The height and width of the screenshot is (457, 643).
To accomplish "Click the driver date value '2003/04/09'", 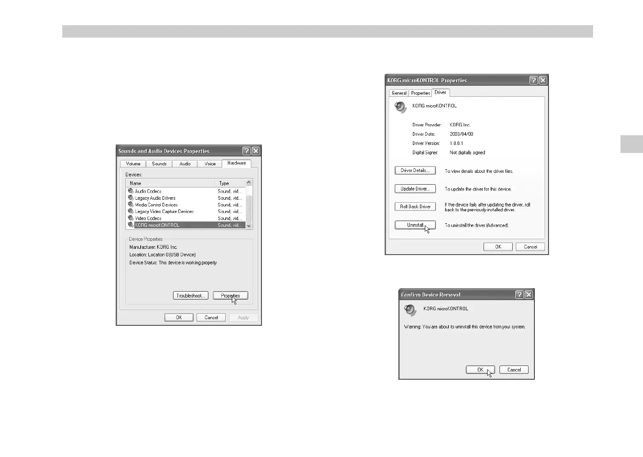I will pyautogui.click(x=461, y=134).
